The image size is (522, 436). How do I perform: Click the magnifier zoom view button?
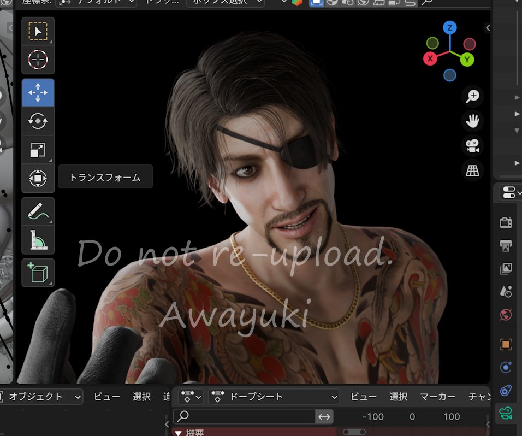[472, 96]
